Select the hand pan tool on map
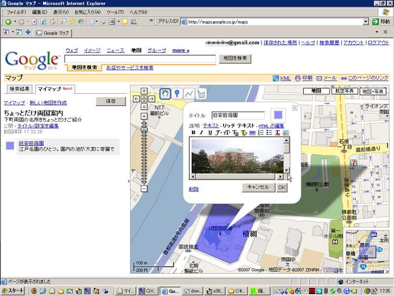Viewport: 394px width, 296px height. [x=165, y=94]
